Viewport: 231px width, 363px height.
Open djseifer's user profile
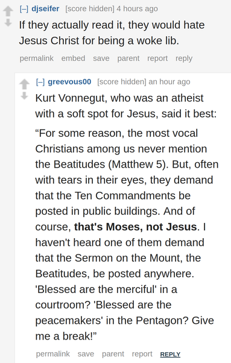pos(45,9)
